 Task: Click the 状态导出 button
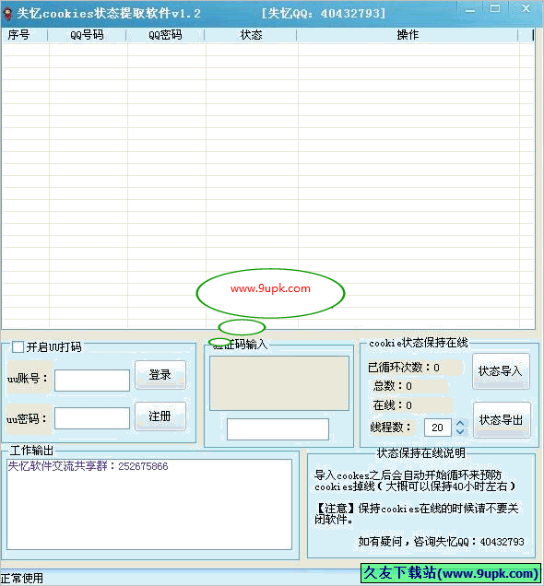click(x=502, y=420)
